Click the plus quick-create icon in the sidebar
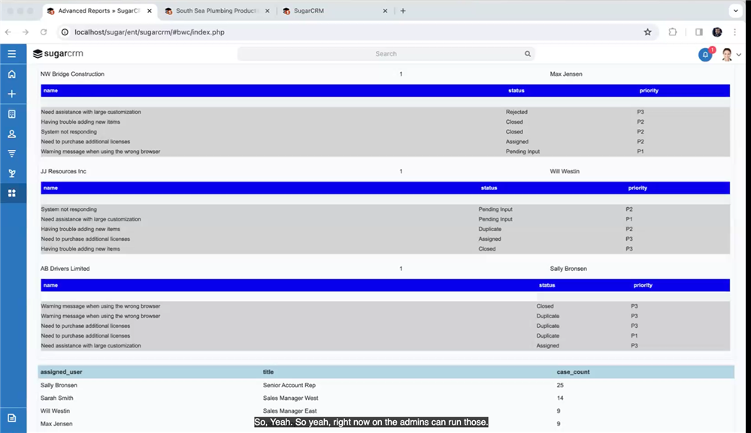The width and height of the screenshot is (751, 433). click(x=11, y=94)
